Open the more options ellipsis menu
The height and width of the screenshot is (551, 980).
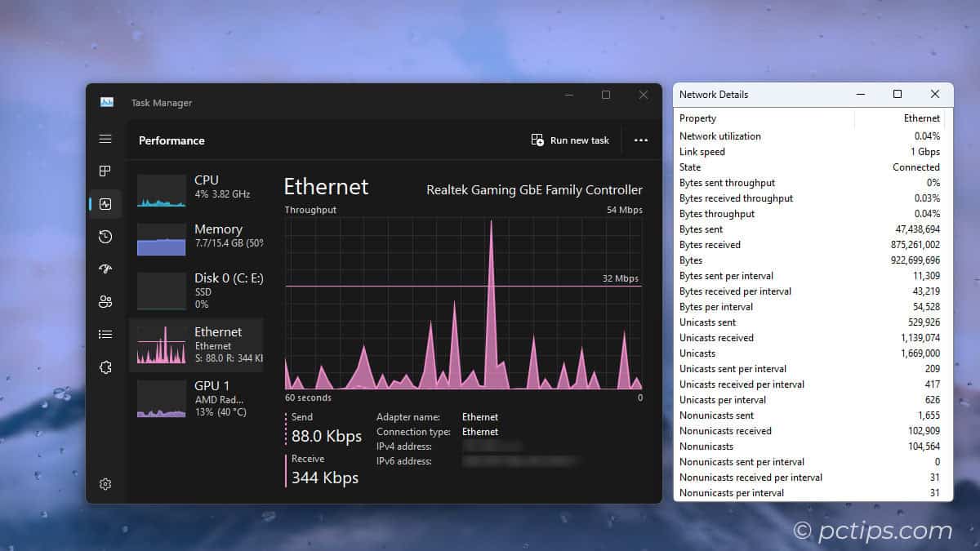pyautogui.click(x=641, y=140)
